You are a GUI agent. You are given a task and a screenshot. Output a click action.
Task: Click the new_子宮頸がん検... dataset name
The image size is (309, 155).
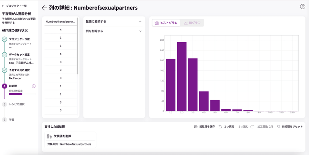pos(21,63)
